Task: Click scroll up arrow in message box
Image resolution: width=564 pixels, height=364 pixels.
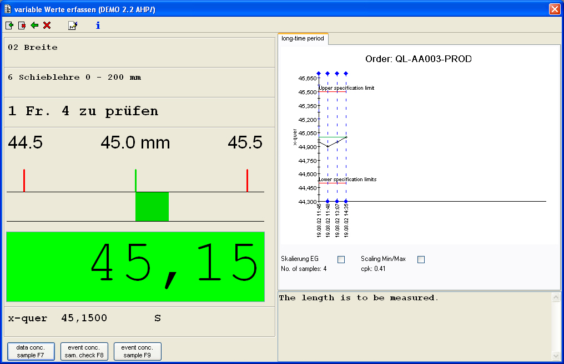Action: tap(556, 297)
